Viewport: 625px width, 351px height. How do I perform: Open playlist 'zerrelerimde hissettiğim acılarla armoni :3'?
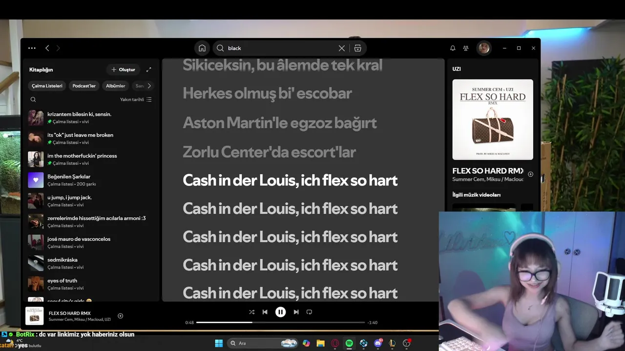[x=91, y=222]
